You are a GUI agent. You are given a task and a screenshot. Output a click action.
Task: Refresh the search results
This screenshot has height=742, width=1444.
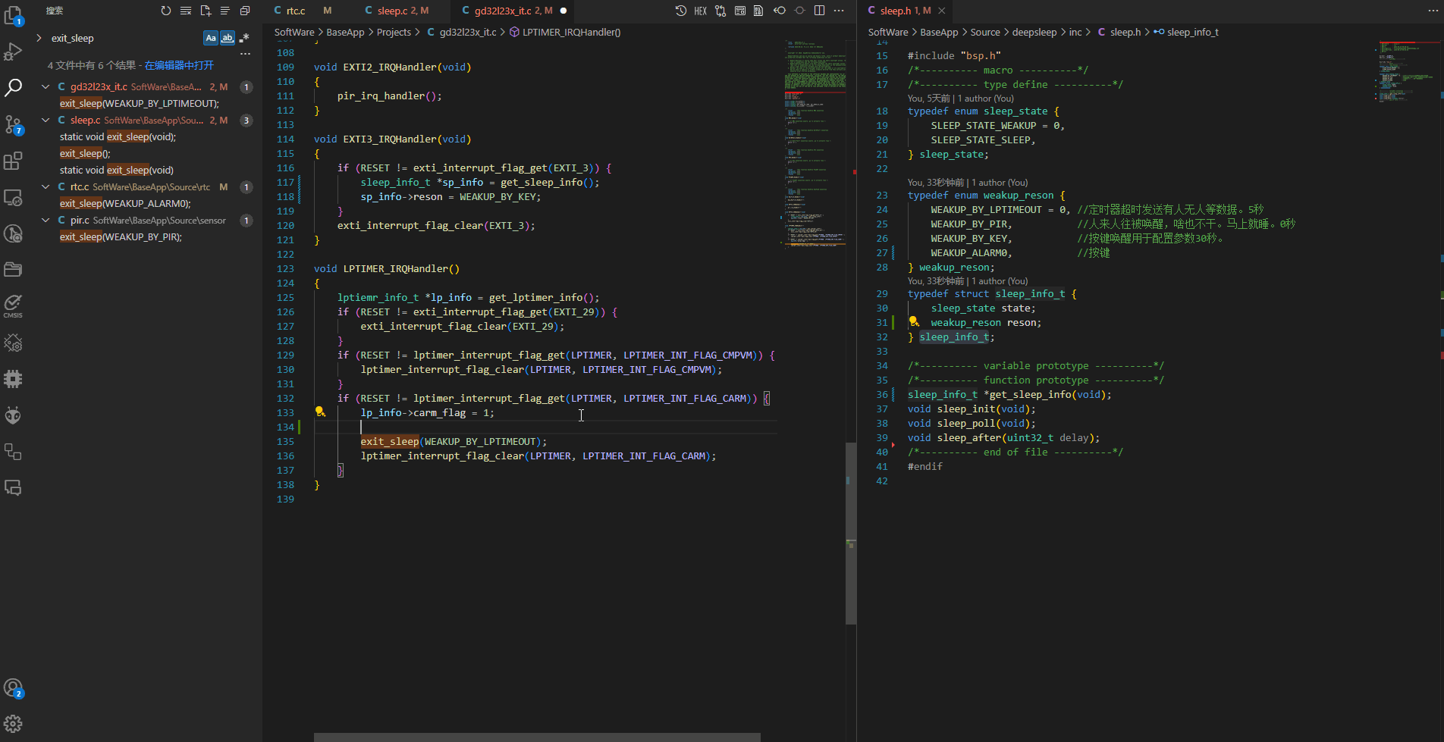tap(166, 11)
